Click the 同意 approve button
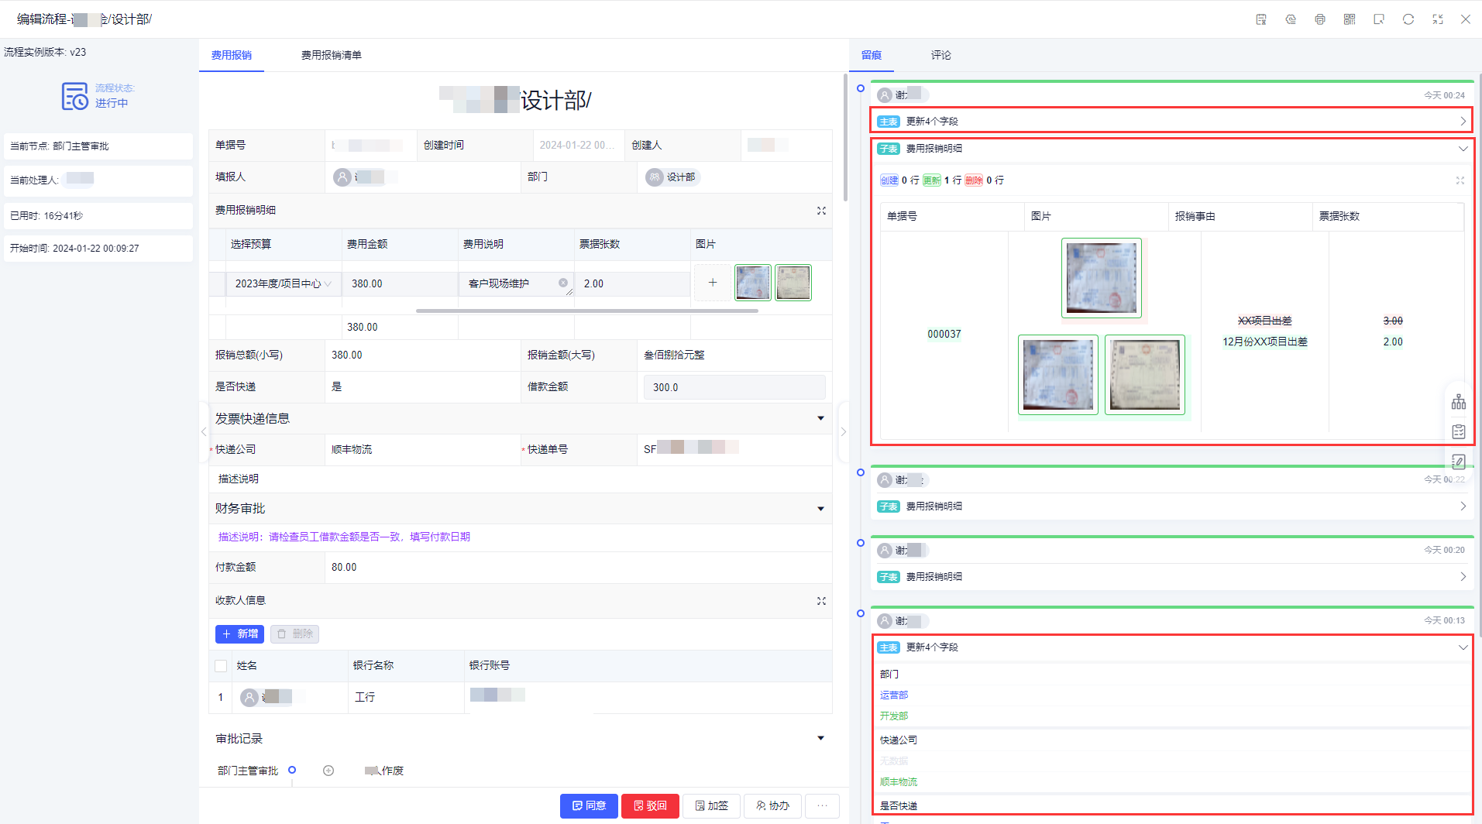 click(x=589, y=806)
